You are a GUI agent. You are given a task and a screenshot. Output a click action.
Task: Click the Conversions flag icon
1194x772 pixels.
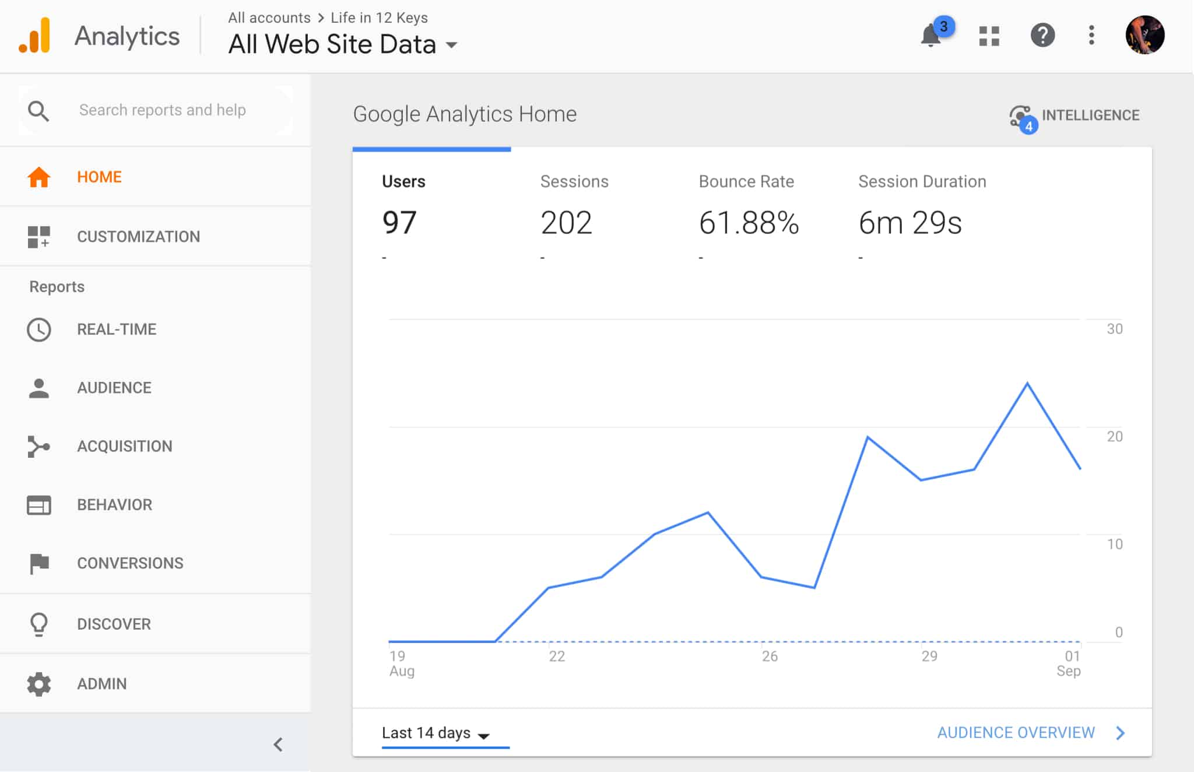coord(39,564)
